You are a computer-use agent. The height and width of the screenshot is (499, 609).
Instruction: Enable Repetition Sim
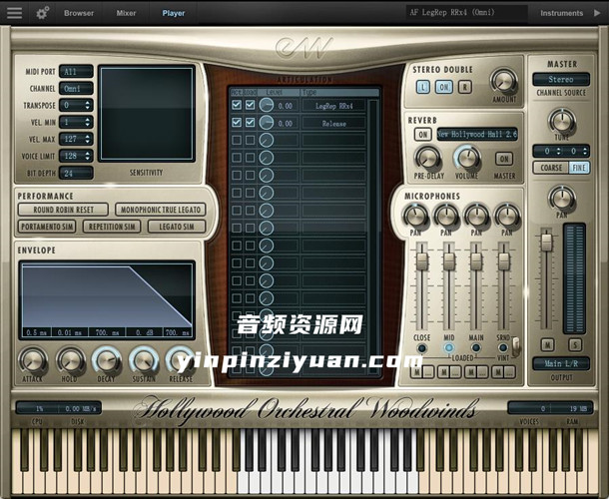click(112, 227)
